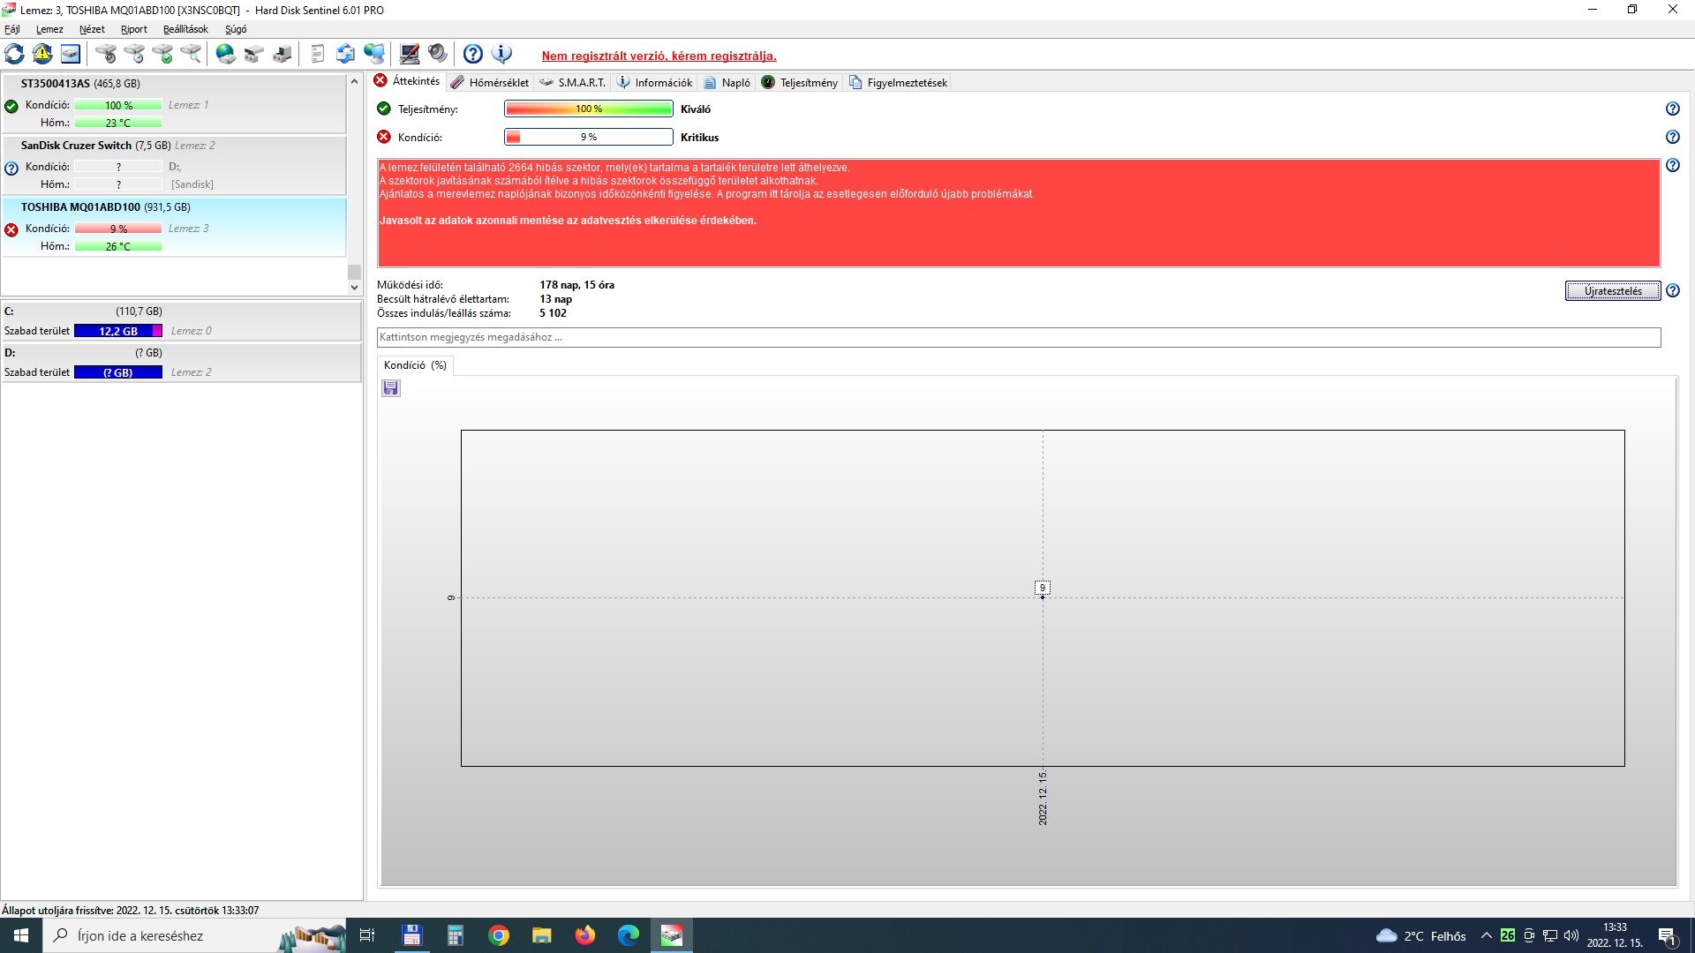
Task: Select the D: partition entry
Action: tap(181, 363)
